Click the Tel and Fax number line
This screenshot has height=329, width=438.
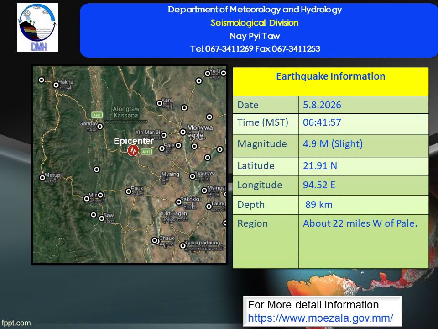(x=255, y=49)
